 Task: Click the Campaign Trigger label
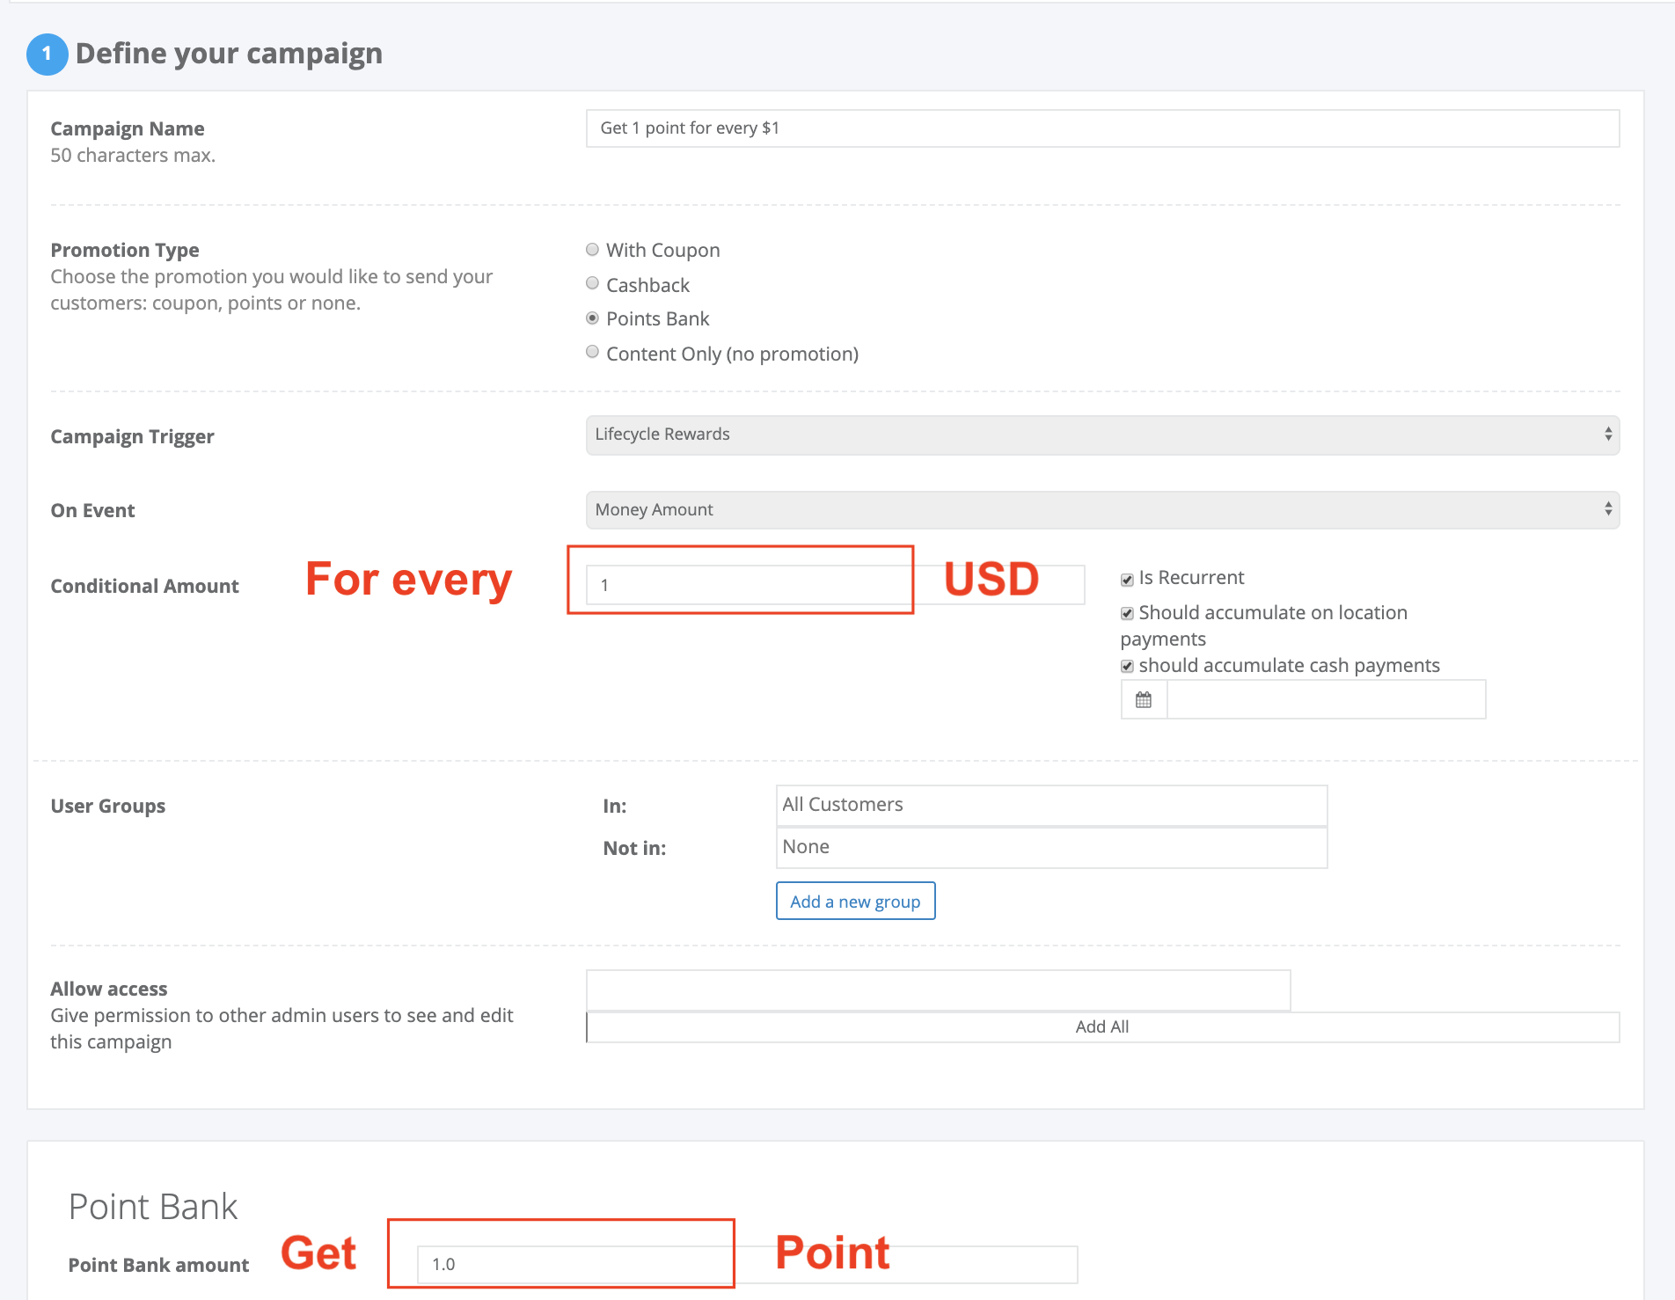coord(132,436)
